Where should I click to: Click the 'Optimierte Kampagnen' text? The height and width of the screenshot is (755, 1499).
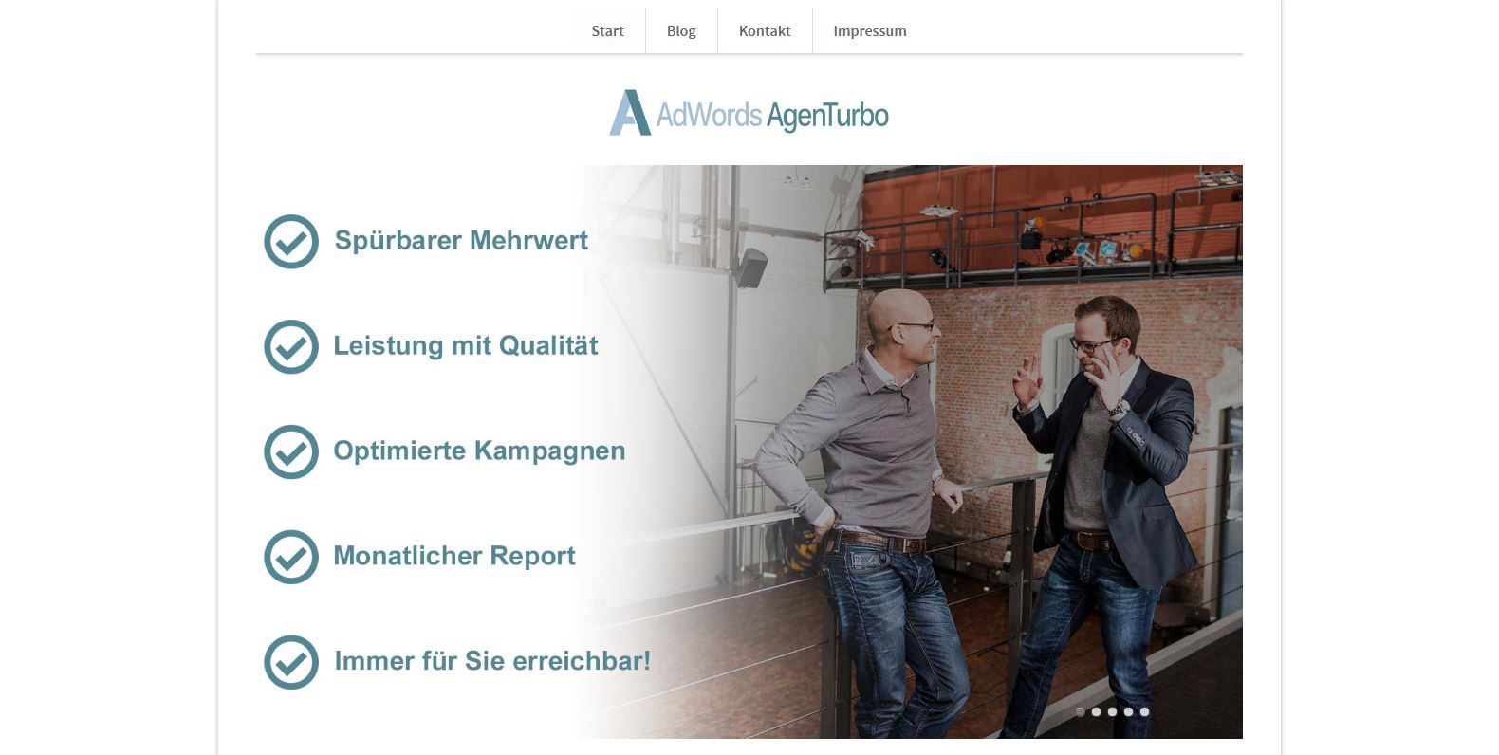coord(479,451)
